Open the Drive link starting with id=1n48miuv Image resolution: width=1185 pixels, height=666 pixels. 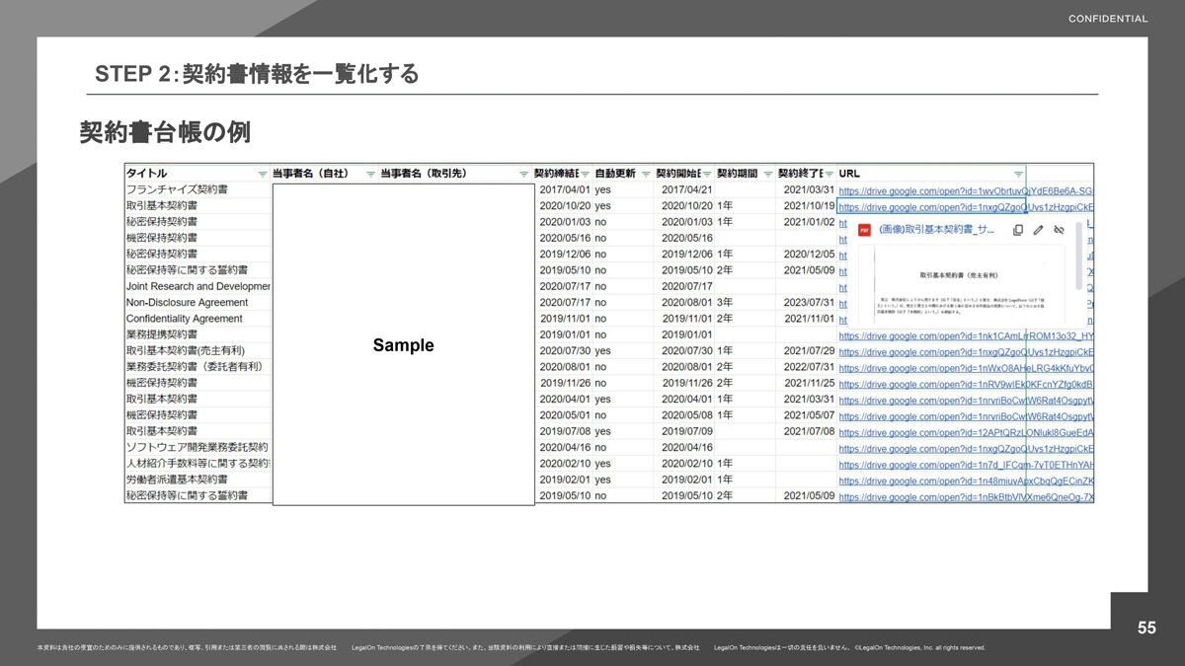(x=966, y=481)
